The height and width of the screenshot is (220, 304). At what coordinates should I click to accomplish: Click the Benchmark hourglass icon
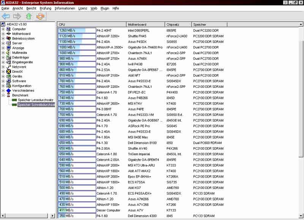point(8,95)
